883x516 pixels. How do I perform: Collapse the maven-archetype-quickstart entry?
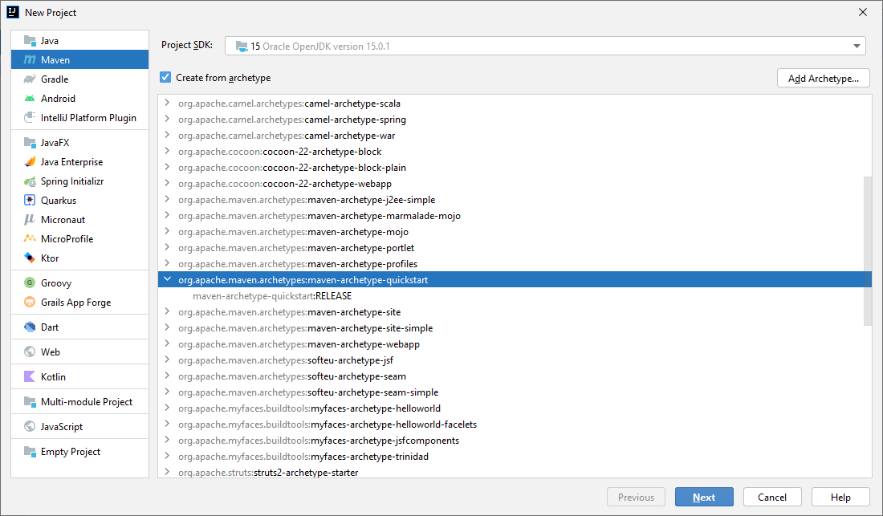(167, 279)
